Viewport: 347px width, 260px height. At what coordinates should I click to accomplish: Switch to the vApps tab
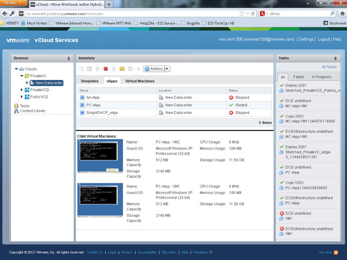(x=112, y=81)
